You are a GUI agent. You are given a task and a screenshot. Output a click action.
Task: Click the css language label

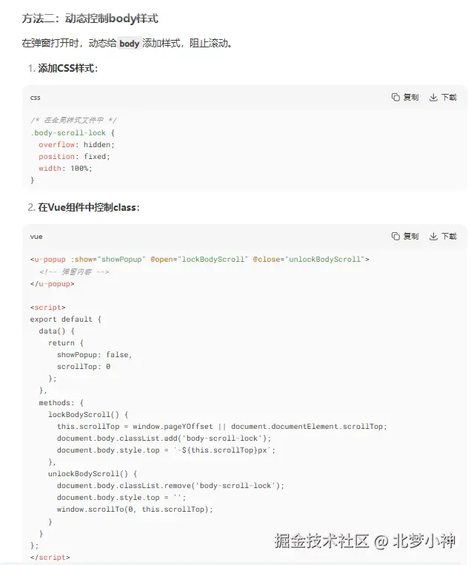pos(35,98)
